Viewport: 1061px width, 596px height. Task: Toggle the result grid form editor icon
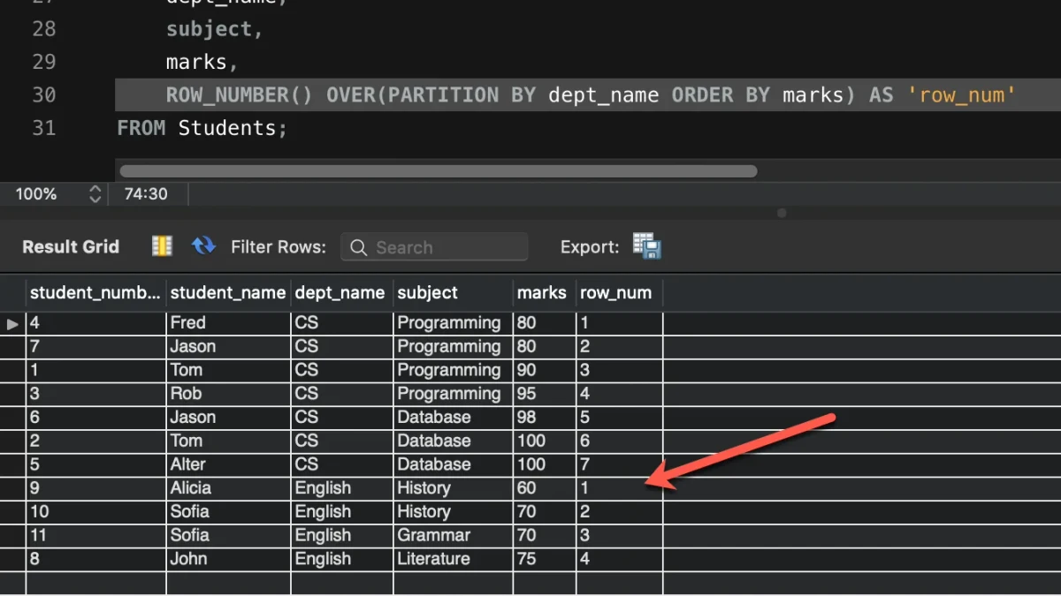tap(162, 246)
